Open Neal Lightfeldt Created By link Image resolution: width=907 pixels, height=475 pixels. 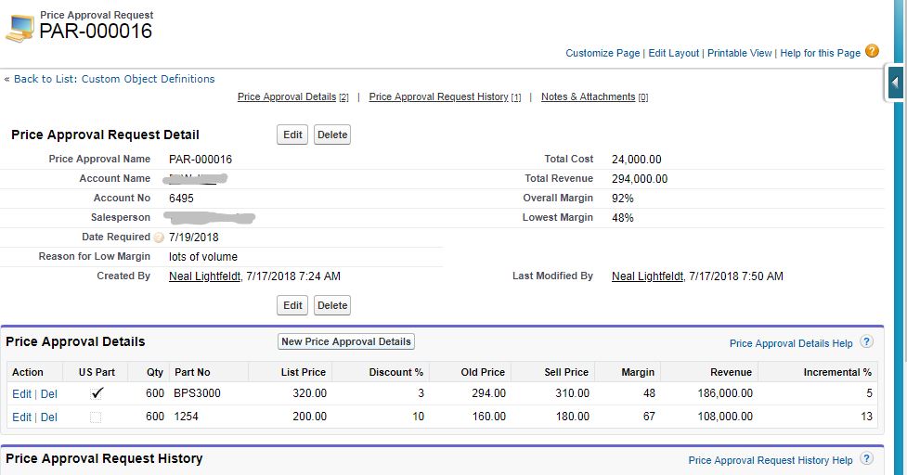click(x=204, y=276)
